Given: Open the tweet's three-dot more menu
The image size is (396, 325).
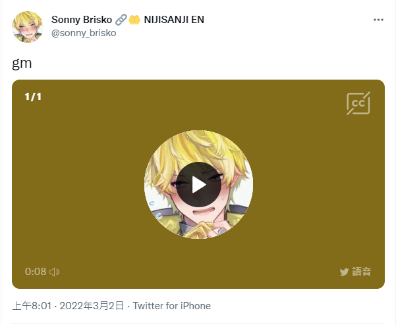Looking at the screenshot, I should 378,20.
